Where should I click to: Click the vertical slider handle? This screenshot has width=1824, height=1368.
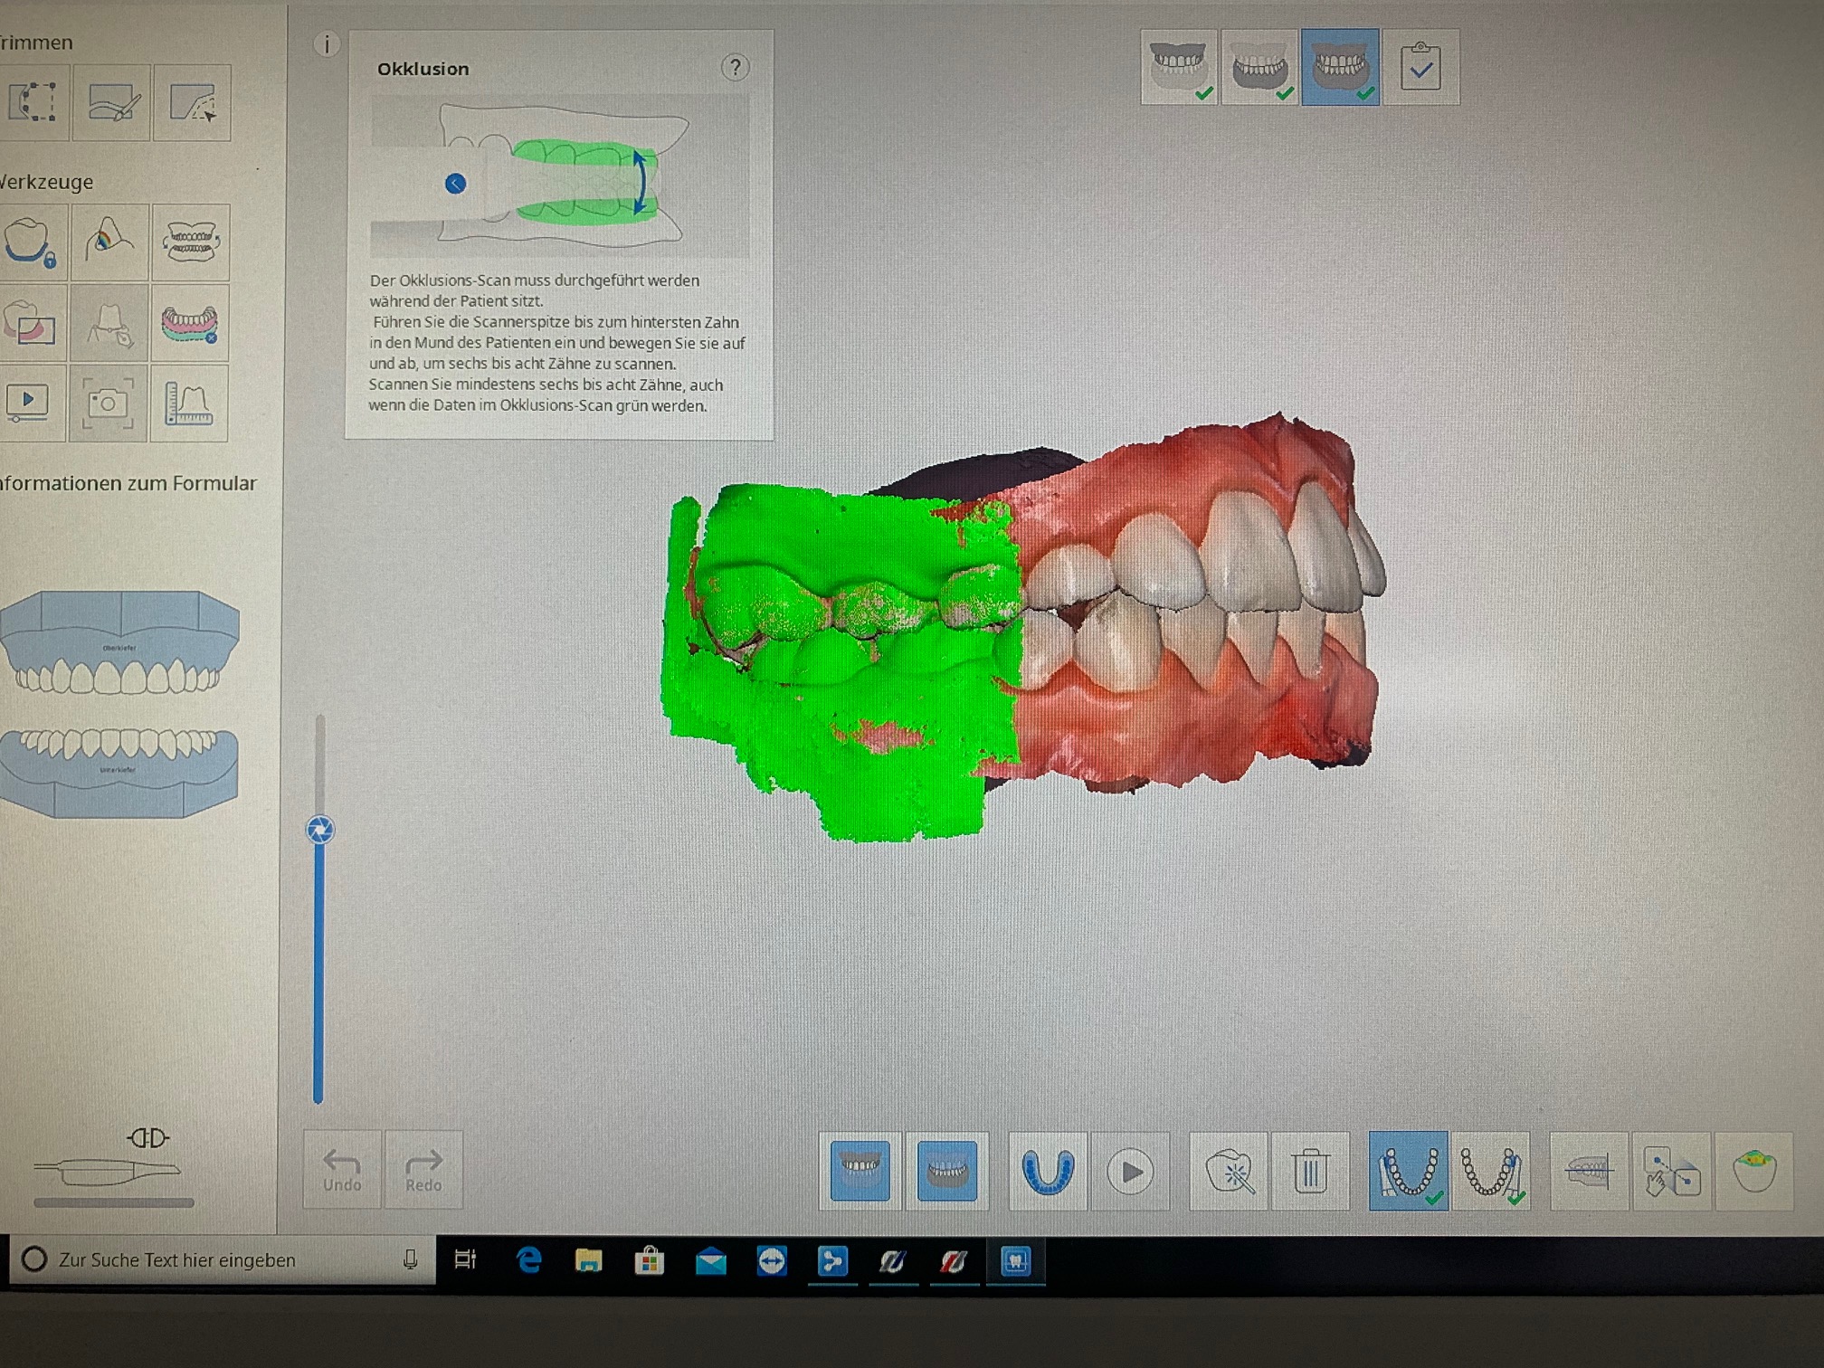pyautogui.click(x=320, y=830)
